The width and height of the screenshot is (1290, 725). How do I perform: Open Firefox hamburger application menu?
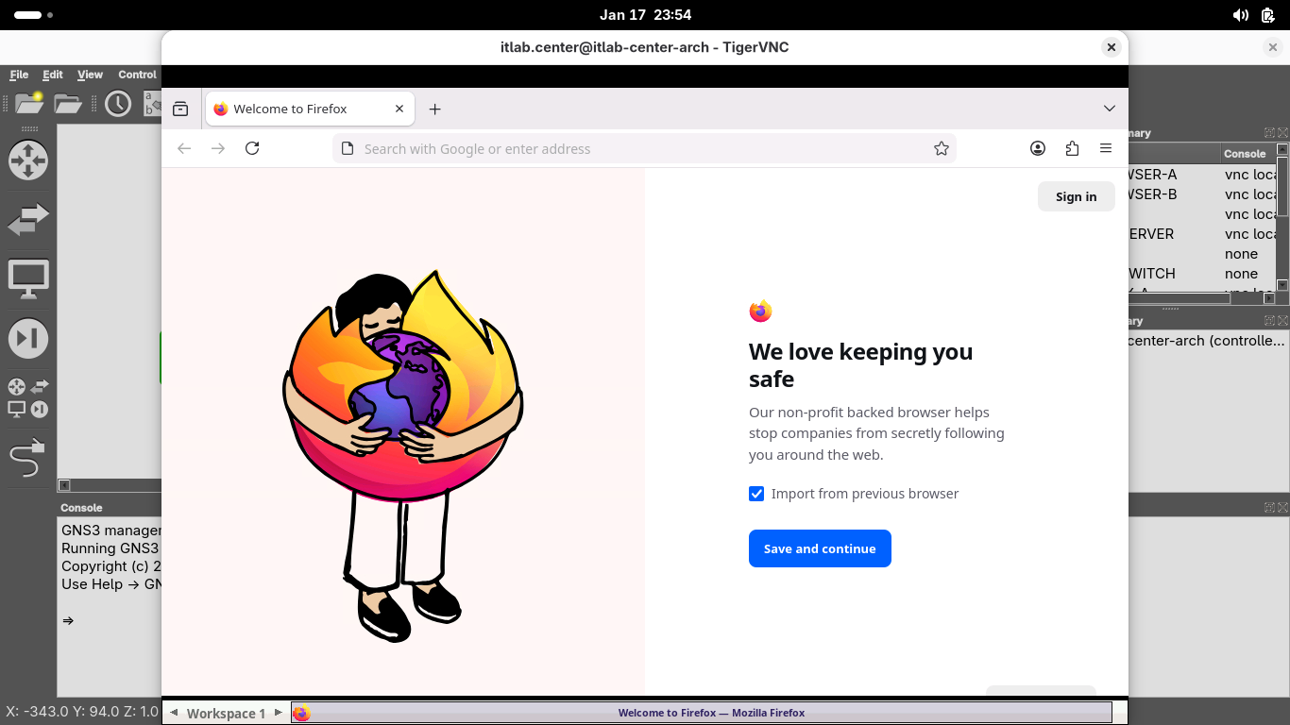click(x=1106, y=148)
